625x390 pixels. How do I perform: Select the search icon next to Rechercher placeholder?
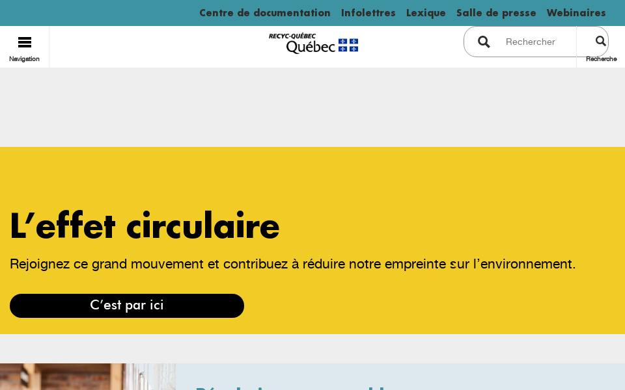click(484, 42)
